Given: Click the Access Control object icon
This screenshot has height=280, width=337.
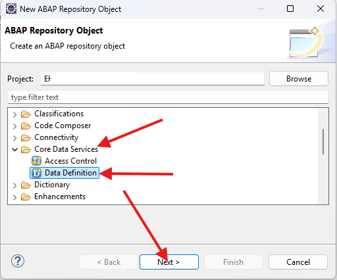Looking at the screenshot, I should [x=36, y=161].
